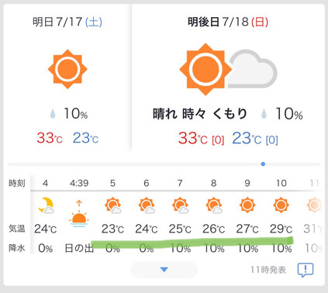Image resolution: width=328 pixels, height=293 pixels.
Task: Click the blue dot on the timeline slider
Action: (263, 164)
